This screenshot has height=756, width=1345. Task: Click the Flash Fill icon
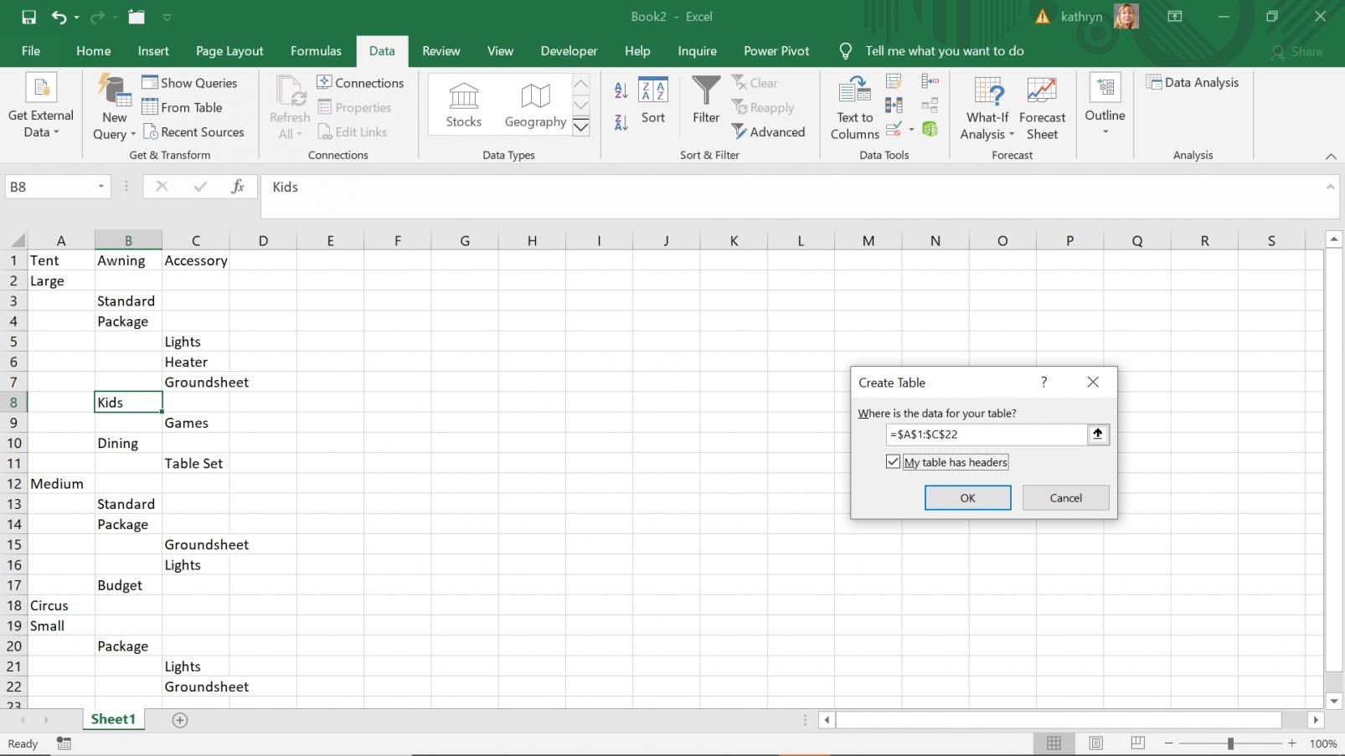point(894,81)
